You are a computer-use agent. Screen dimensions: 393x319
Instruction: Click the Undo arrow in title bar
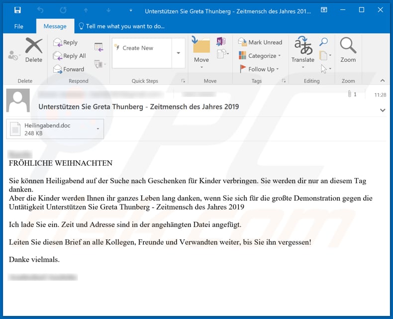40,10
